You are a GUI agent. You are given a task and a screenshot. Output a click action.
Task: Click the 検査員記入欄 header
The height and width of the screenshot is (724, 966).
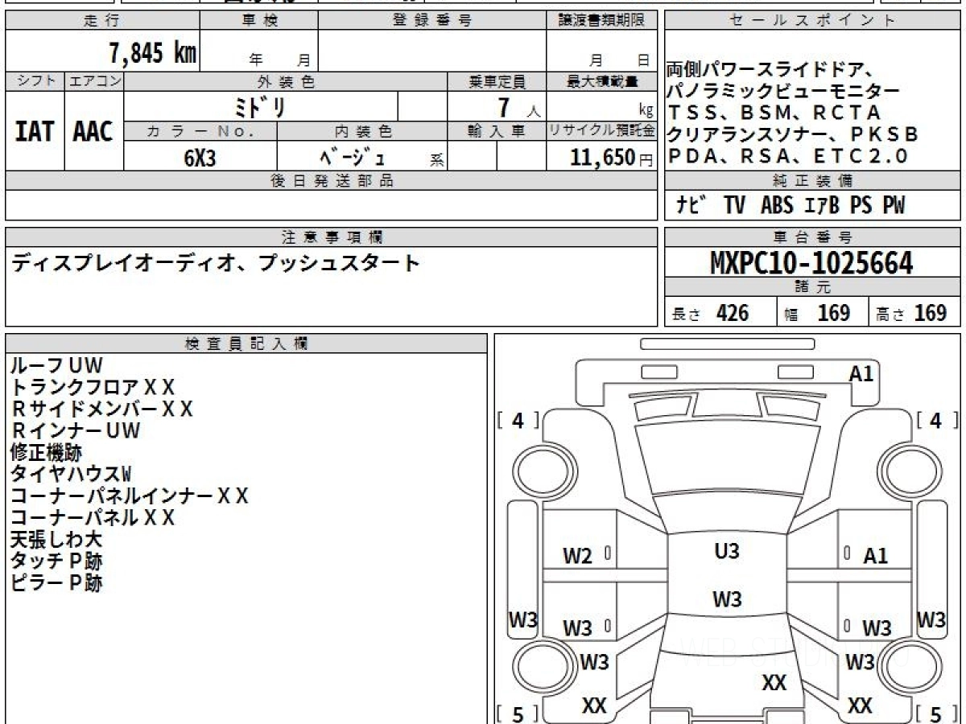(x=246, y=343)
